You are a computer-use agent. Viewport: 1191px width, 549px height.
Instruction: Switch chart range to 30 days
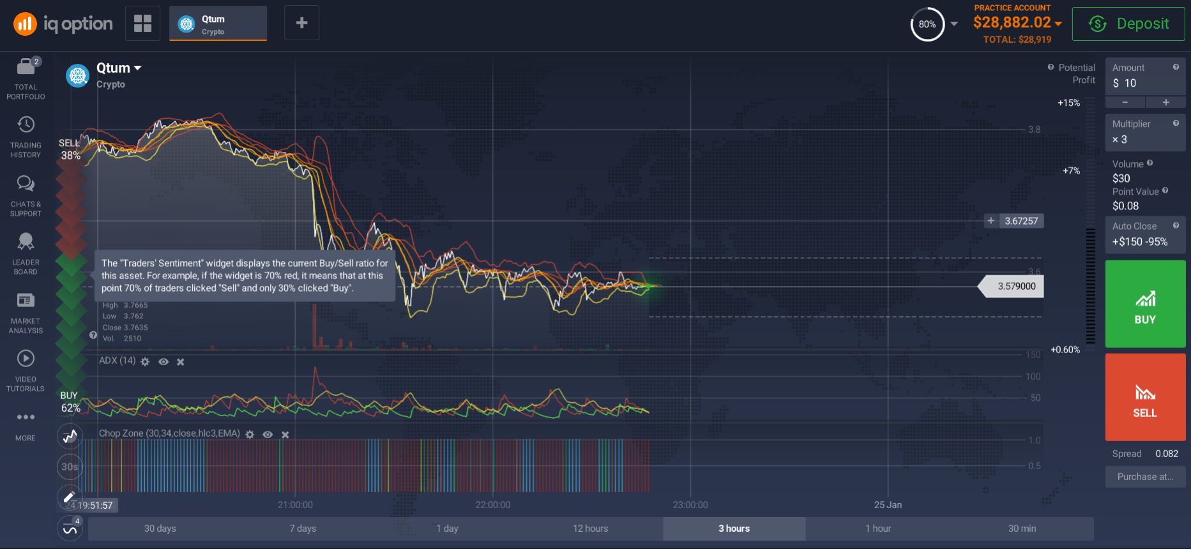pyautogui.click(x=160, y=529)
